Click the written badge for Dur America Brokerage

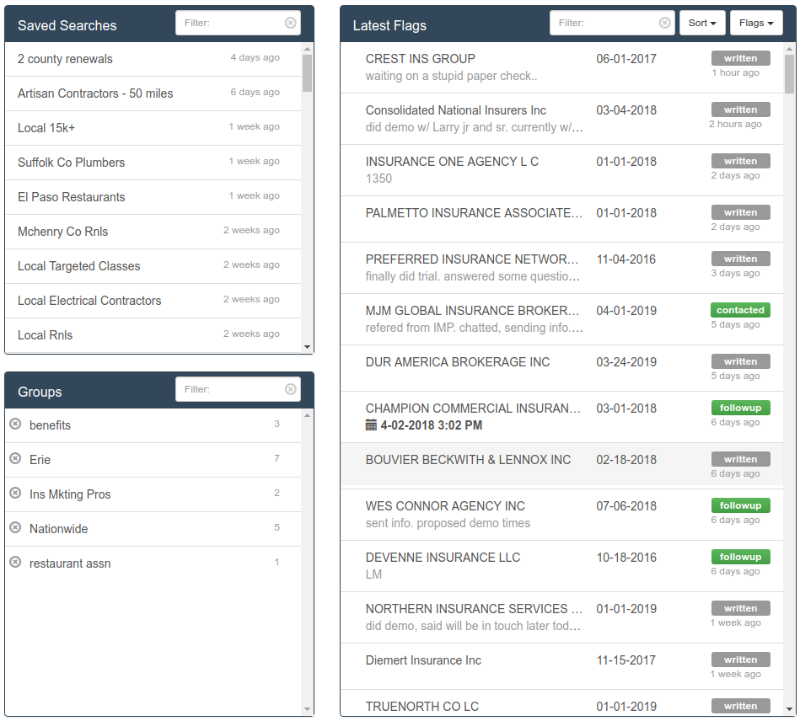[740, 361]
